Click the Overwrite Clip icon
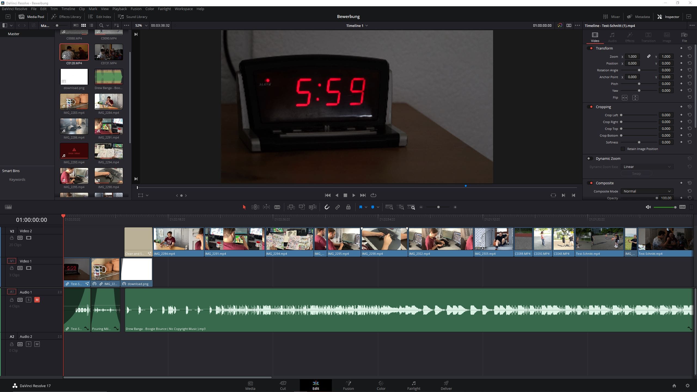This screenshot has height=392, width=697. (x=302, y=207)
